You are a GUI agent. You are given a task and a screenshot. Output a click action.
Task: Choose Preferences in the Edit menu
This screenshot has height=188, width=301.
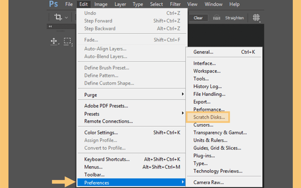[131, 182]
